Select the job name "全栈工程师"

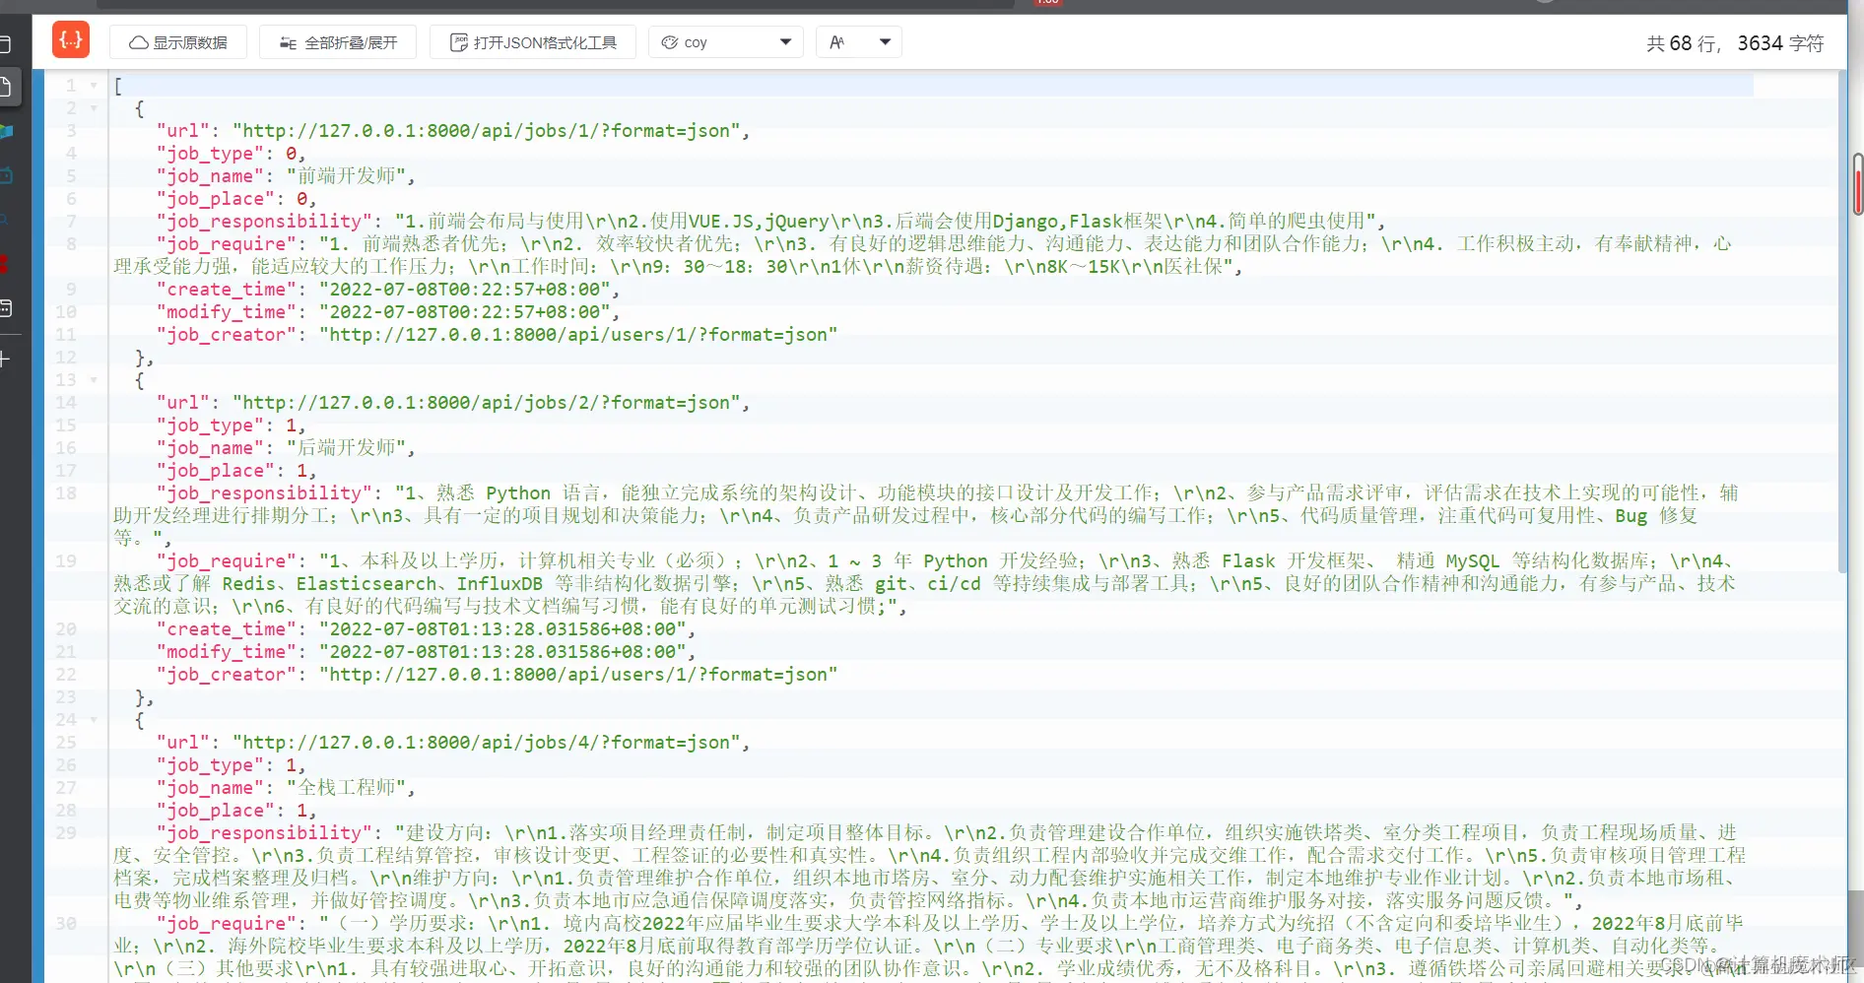[x=346, y=788]
